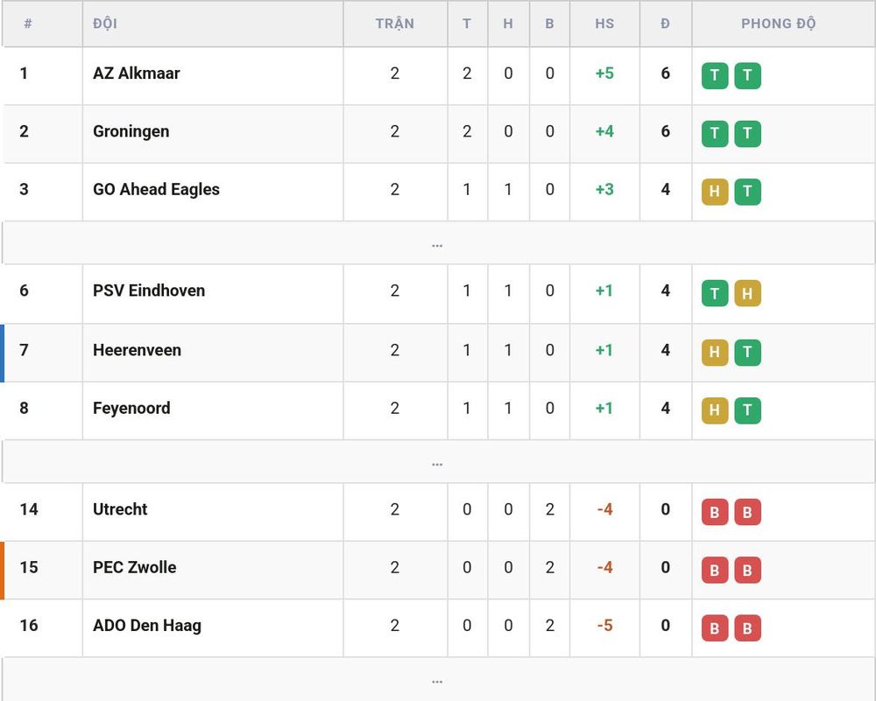Open the AZ Alkmaar team link

pos(137,74)
